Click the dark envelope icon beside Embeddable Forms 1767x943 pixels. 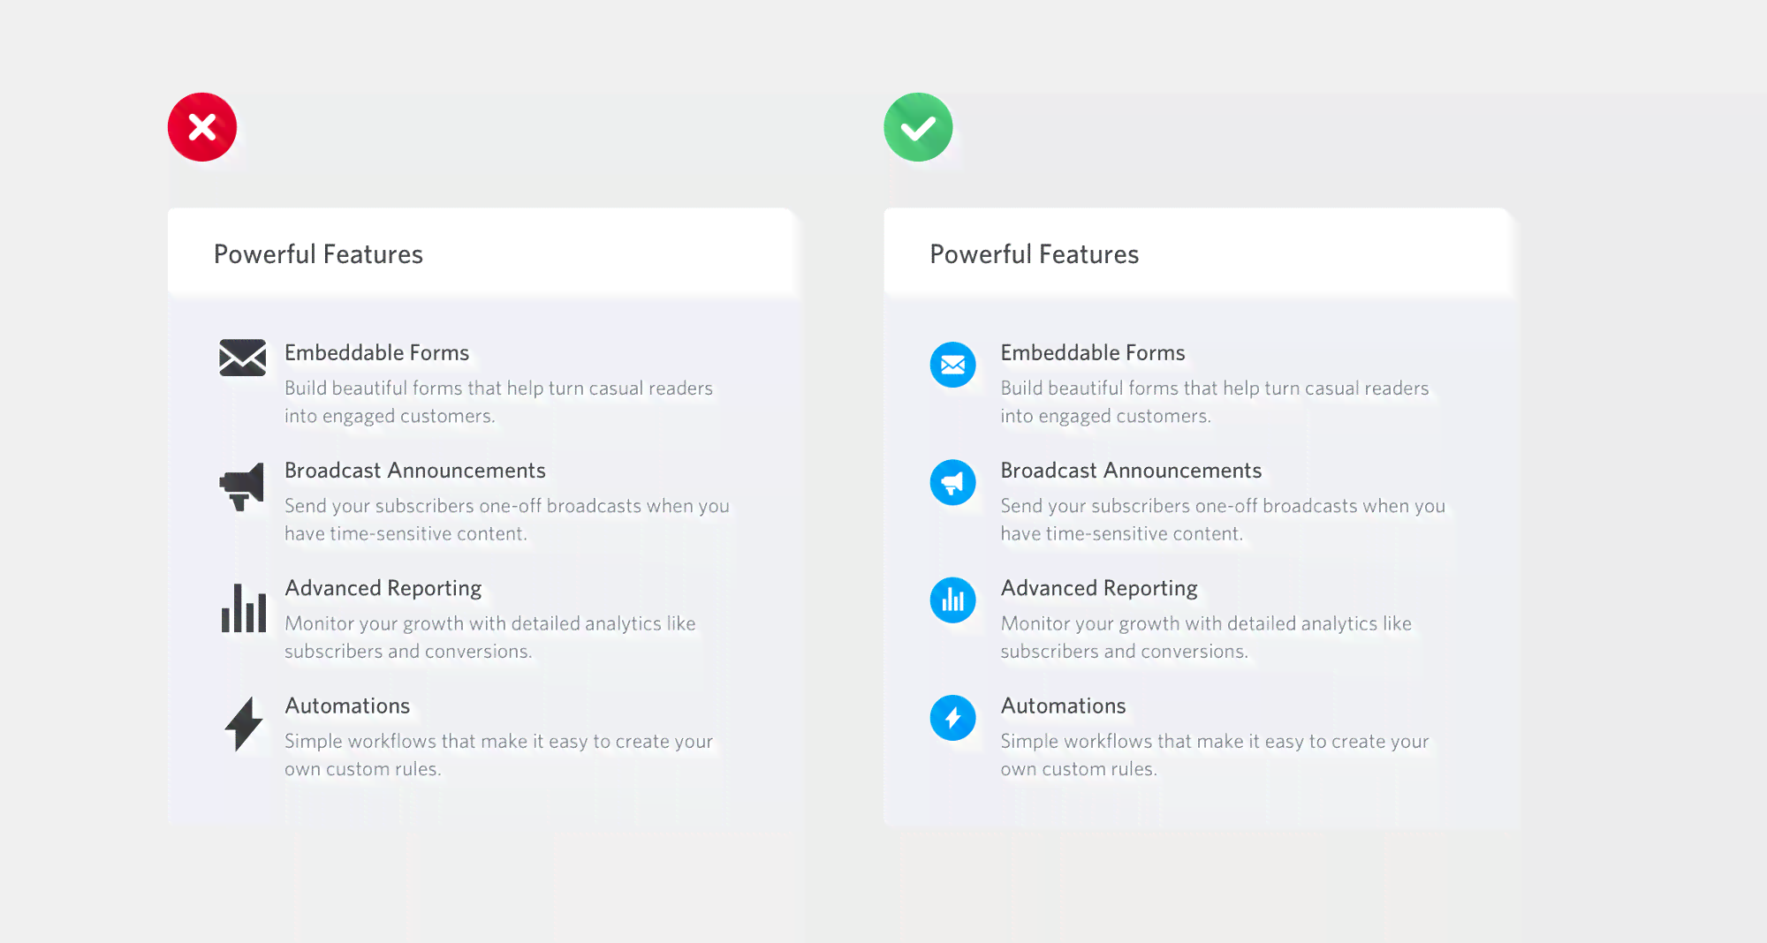pos(243,358)
